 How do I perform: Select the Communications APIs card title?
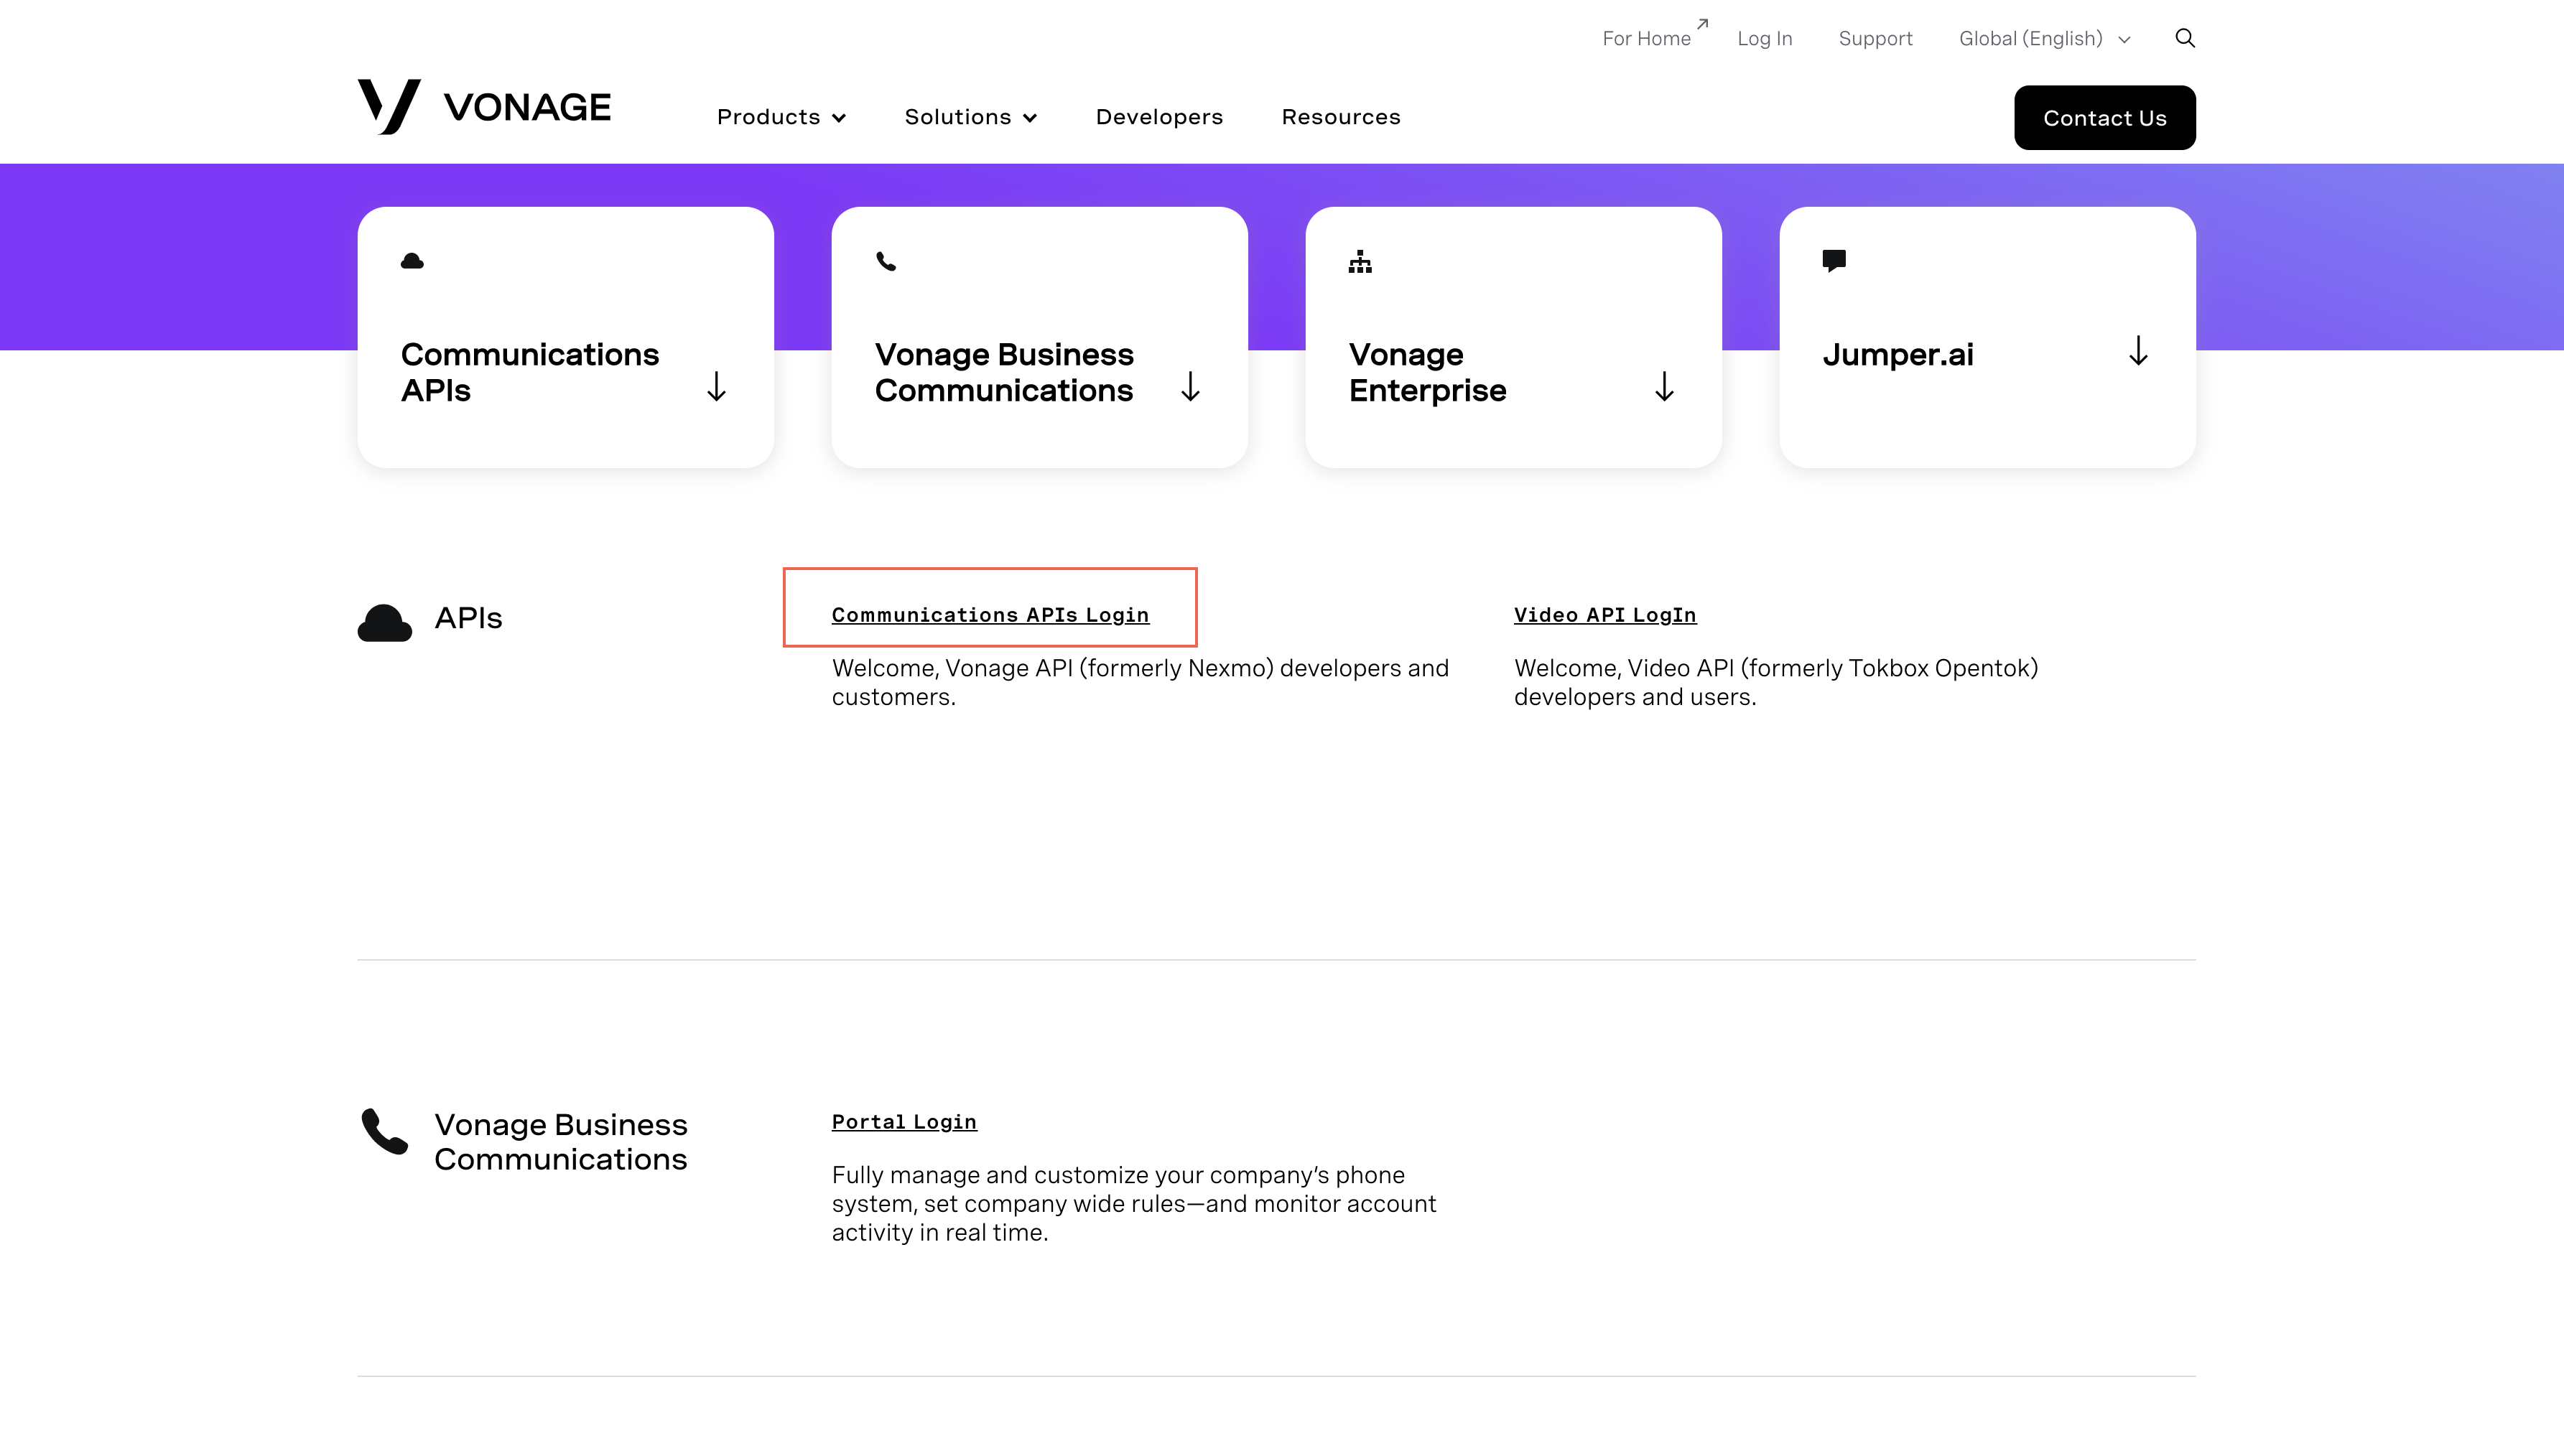(529, 372)
